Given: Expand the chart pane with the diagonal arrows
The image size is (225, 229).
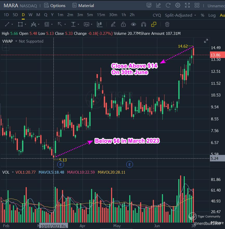Looking at the screenshot, I should pos(206,41).
